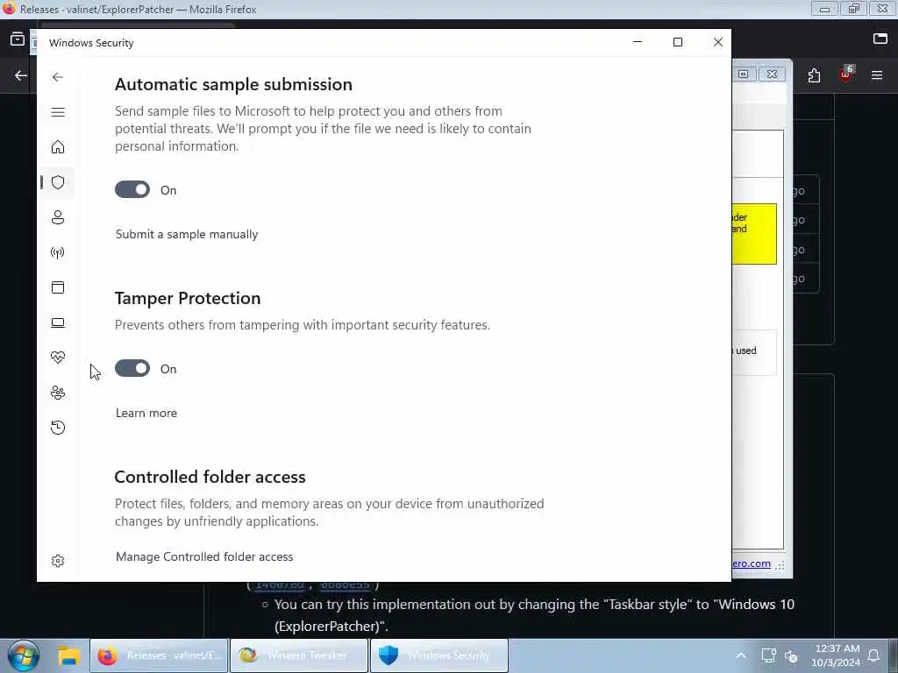Image resolution: width=898 pixels, height=673 pixels.
Task: Click winaero.com link in Winaero Tweaker window
Action: [x=752, y=563]
